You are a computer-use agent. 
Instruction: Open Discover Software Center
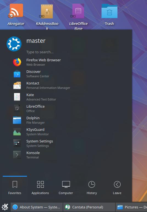66,74
